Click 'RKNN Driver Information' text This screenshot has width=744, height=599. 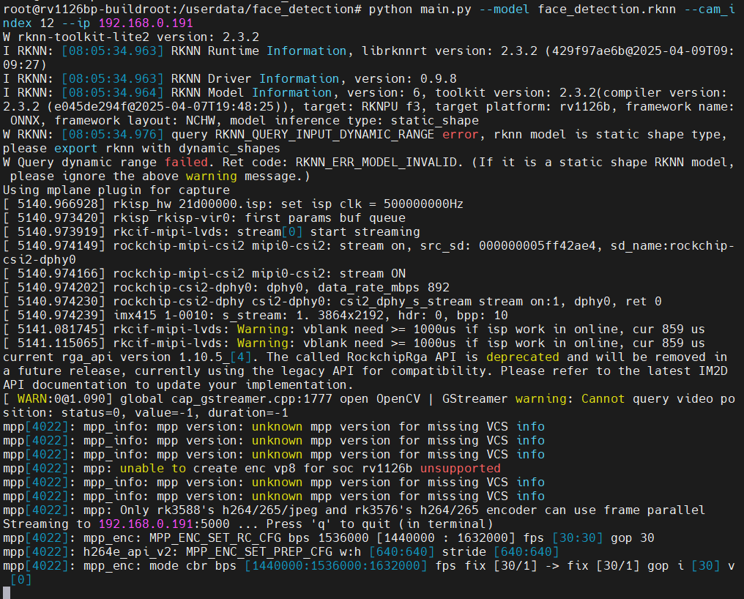pyautogui.click(x=256, y=79)
